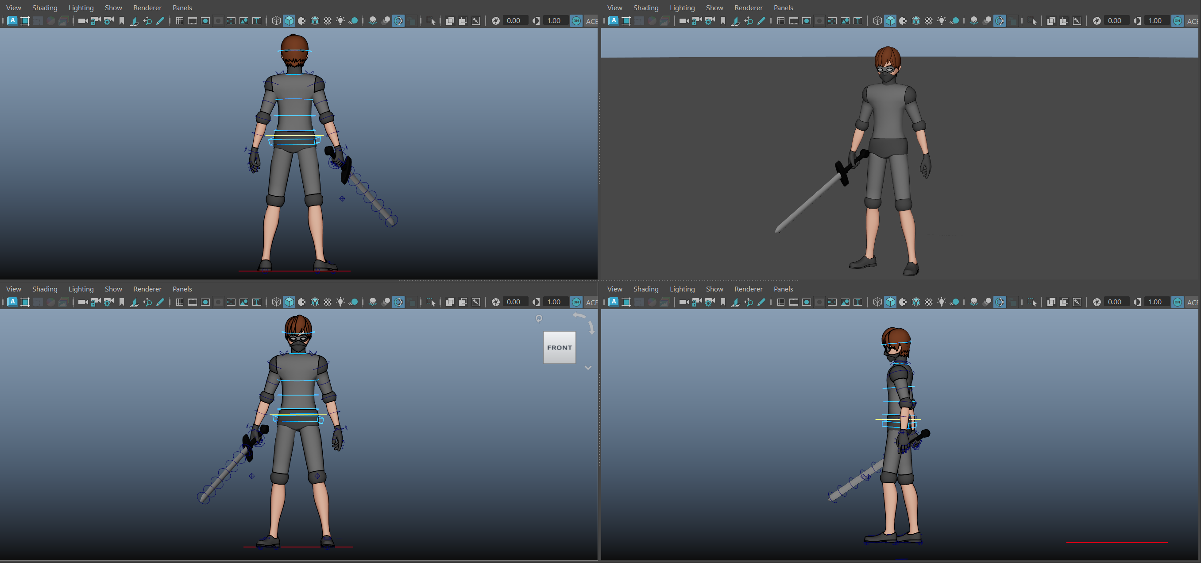The image size is (1201, 563).
Task: Open Panels menu in perspective panel
Action: click(783, 8)
